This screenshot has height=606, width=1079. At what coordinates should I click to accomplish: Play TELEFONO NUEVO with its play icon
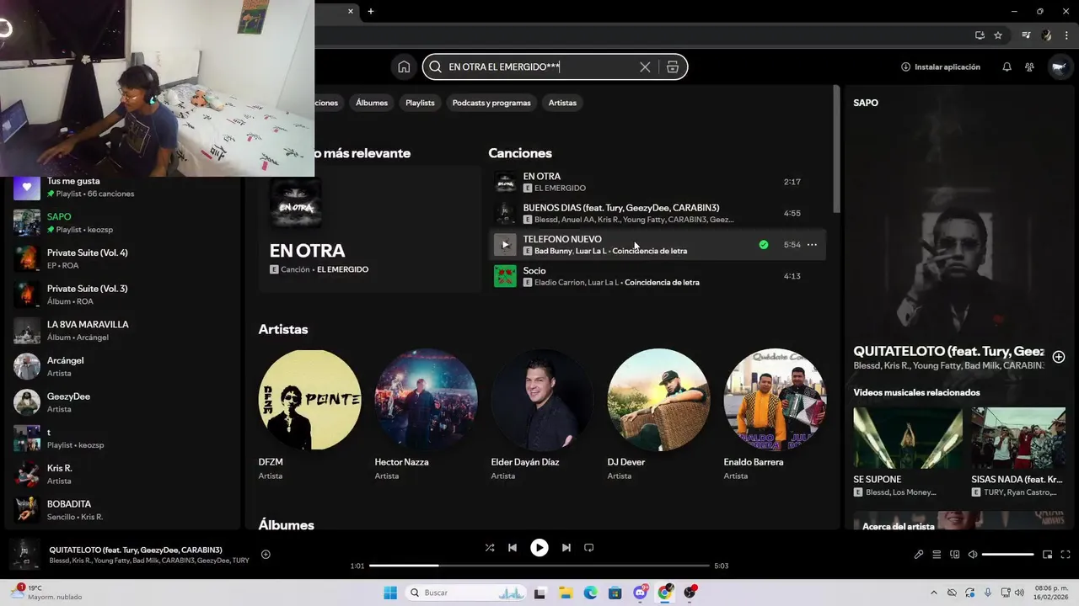pos(505,245)
